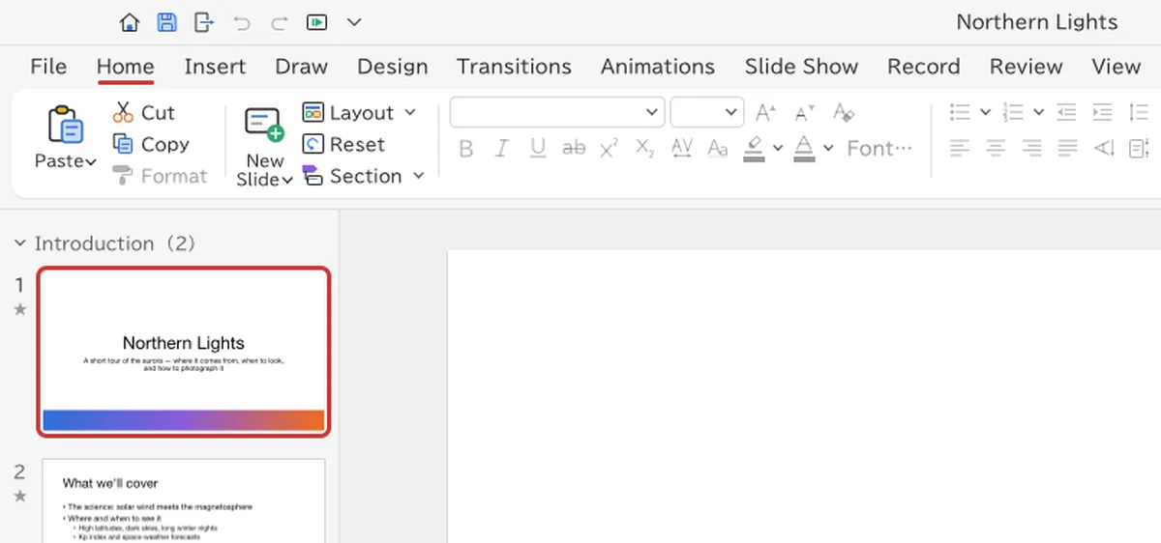Switch to the Insert tab

(x=215, y=67)
